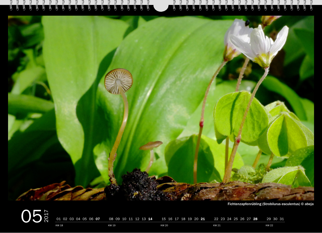Click the date 07 in the calendar row
The image size is (322, 233).
click(98, 219)
